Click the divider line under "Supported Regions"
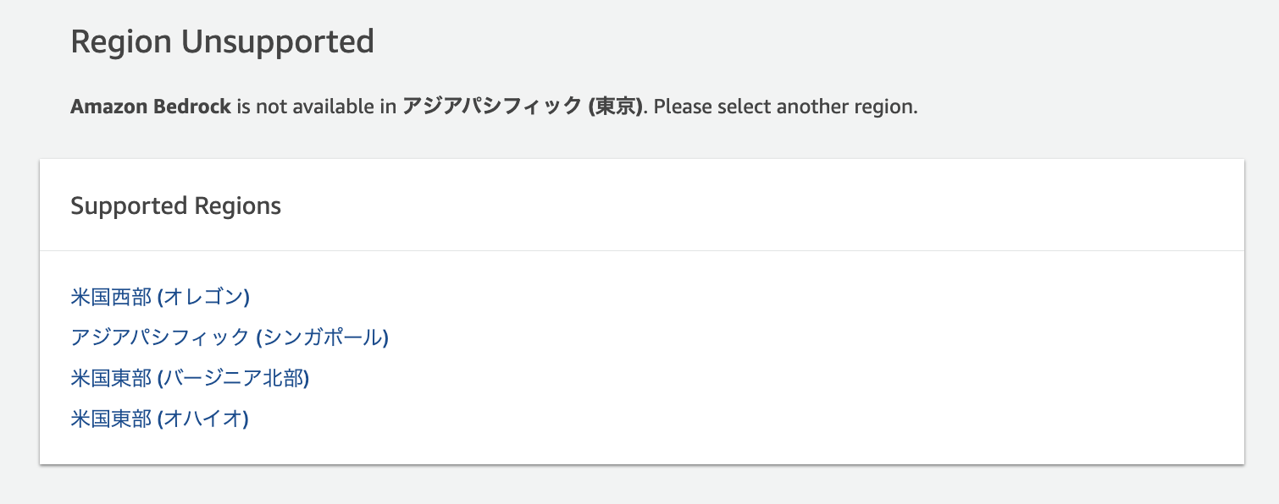This screenshot has height=504, width=1279. click(x=641, y=251)
